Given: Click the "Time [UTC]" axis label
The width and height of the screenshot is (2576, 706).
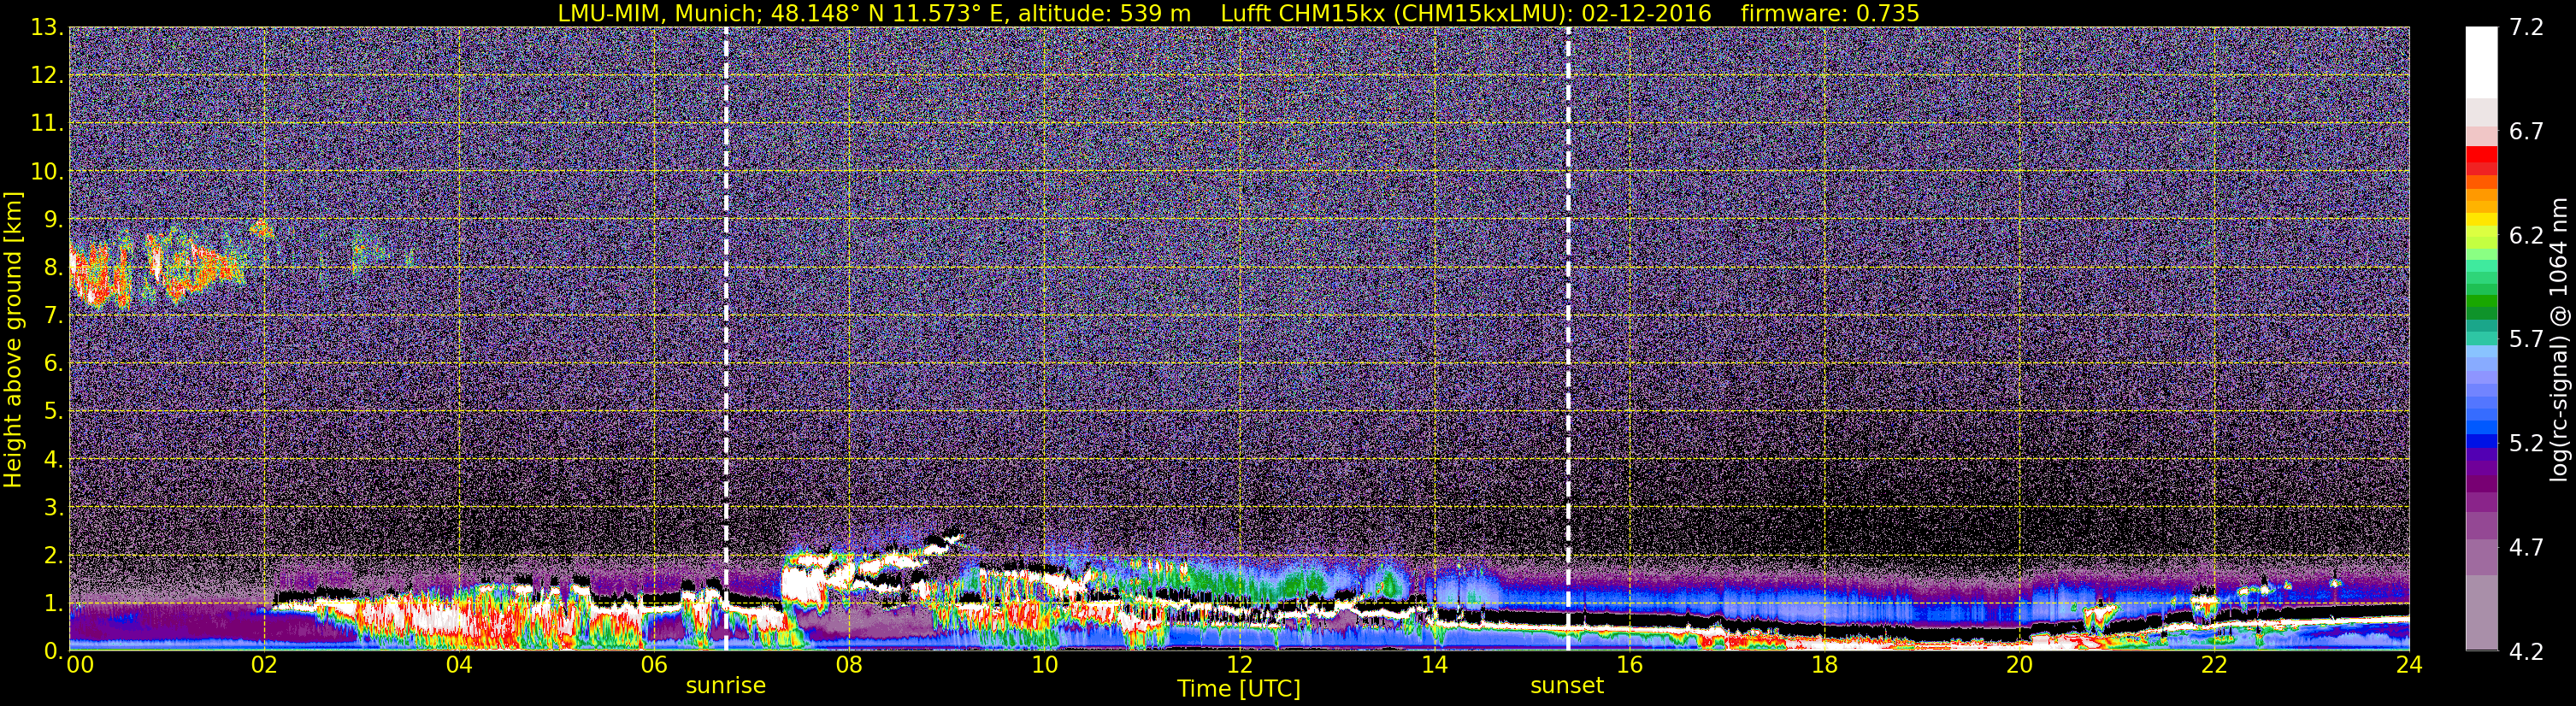Looking at the screenshot, I should click(1239, 689).
